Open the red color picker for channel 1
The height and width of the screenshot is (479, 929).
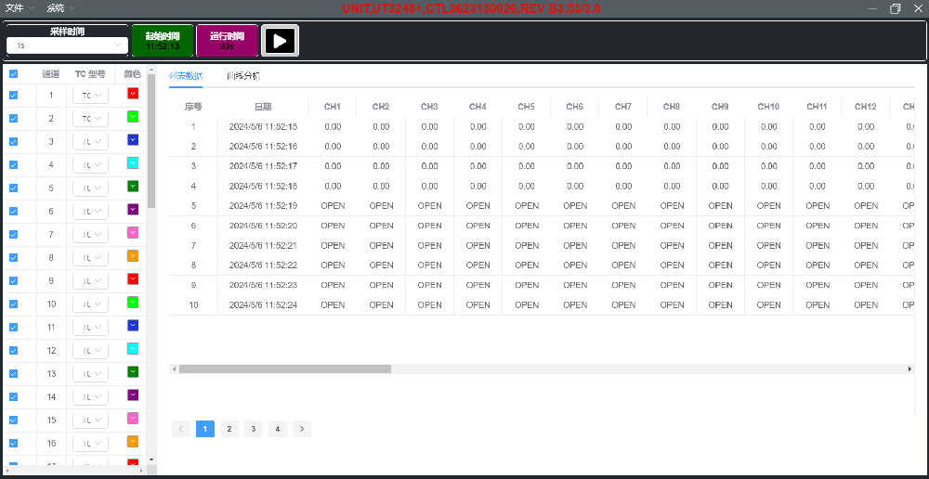[x=132, y=94]
